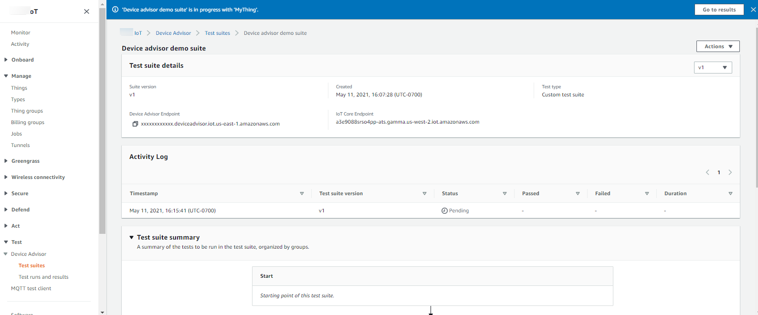Open MQTT test client from sidebar
The image size is (758, 315).
point(31,289)
